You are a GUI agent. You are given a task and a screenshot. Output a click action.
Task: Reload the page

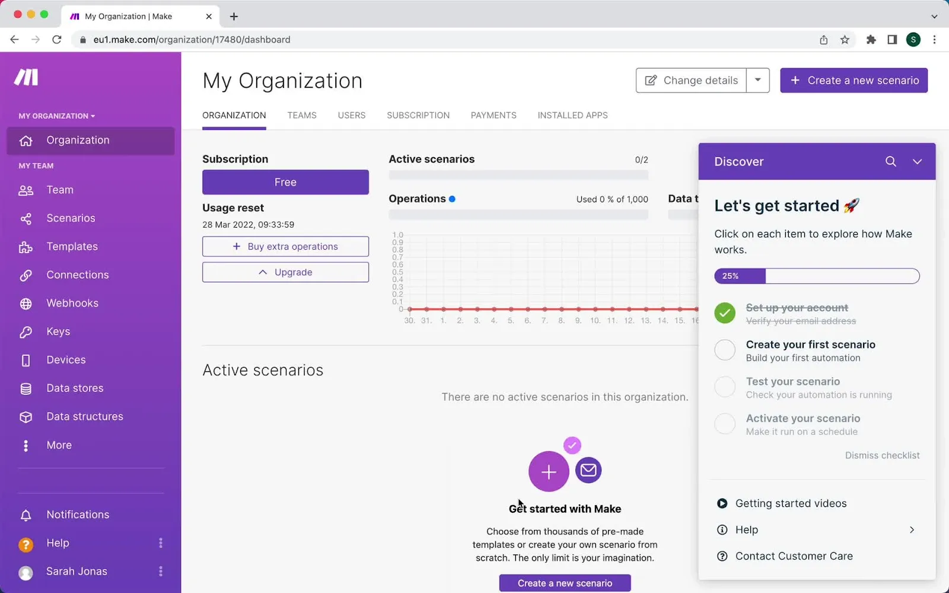57,40
